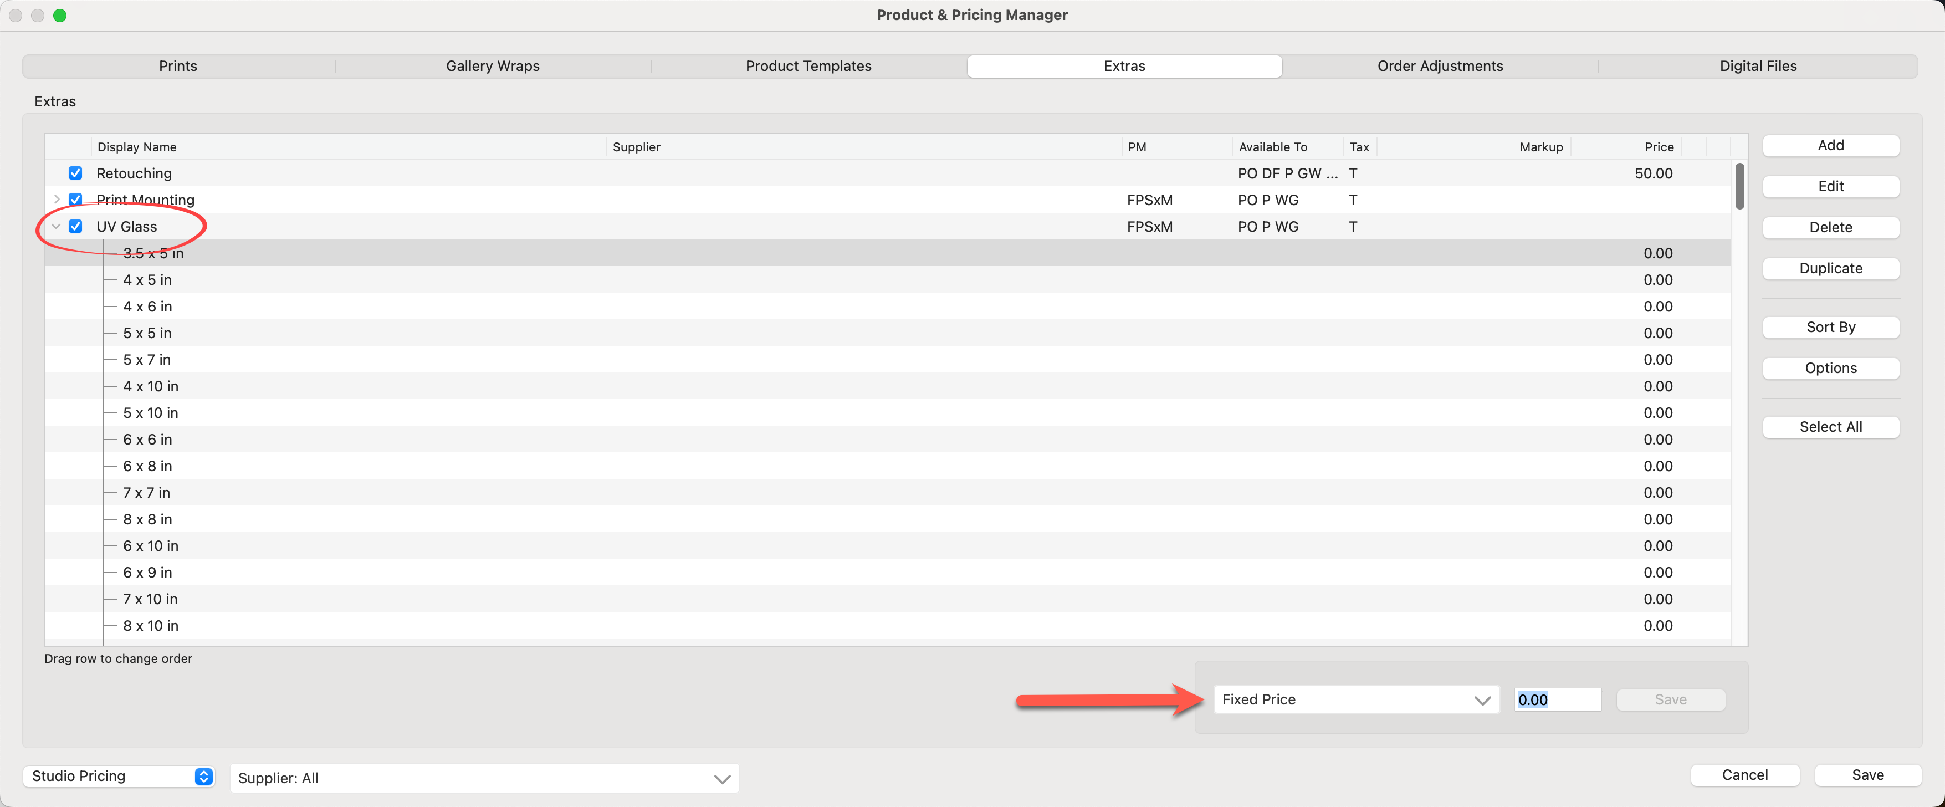The height and width of the screenshot is (807, 1945).
Task: Click the green zoom window button
Action: point(60,15)
